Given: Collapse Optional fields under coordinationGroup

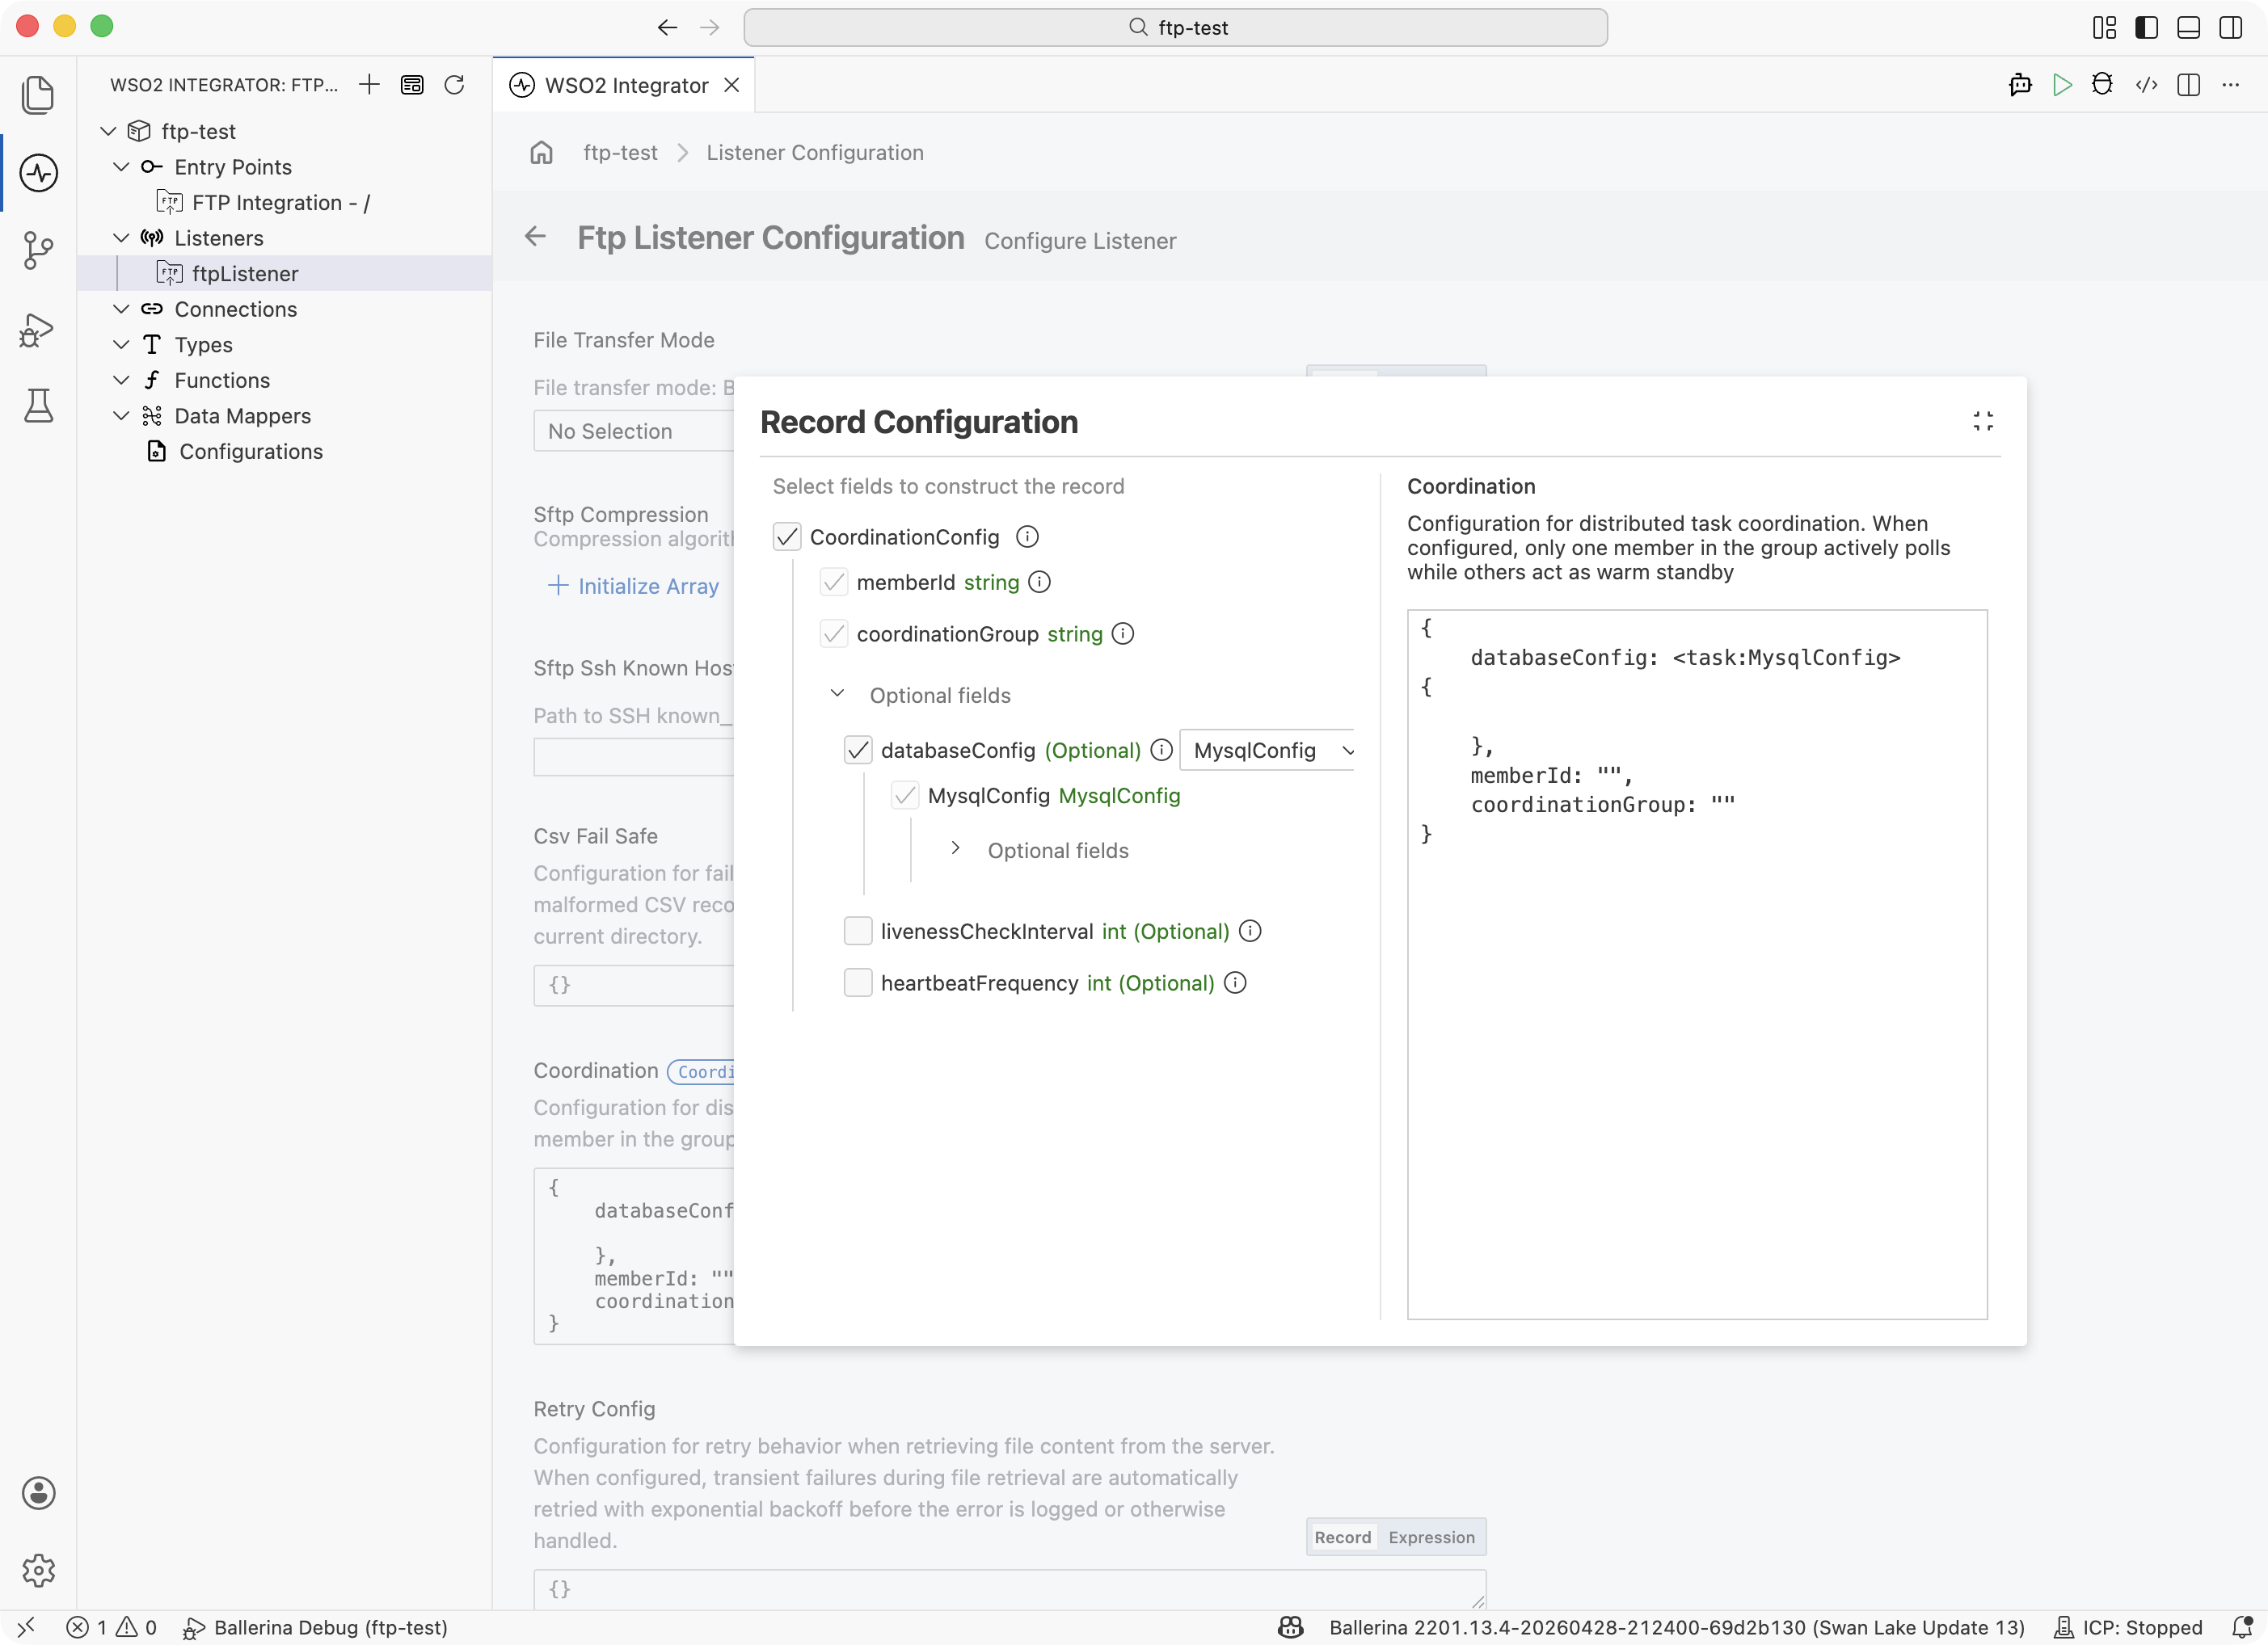Looking at the screenshot, I should pos(838,693).
